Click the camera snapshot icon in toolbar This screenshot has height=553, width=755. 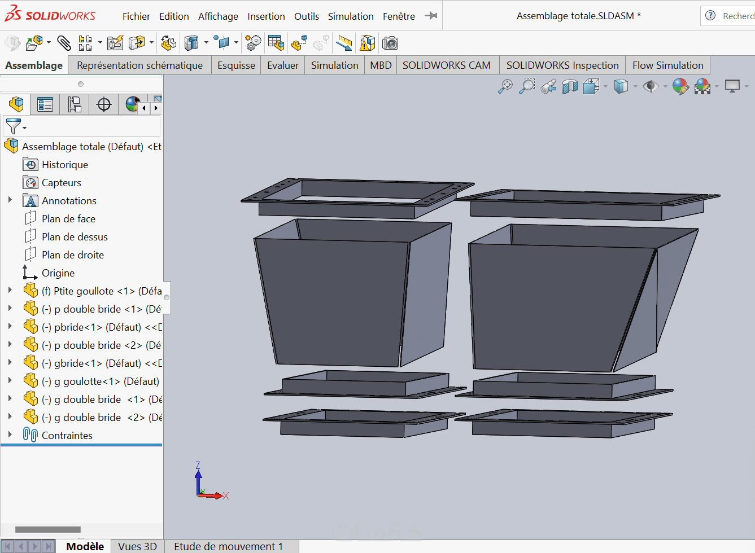390,43
